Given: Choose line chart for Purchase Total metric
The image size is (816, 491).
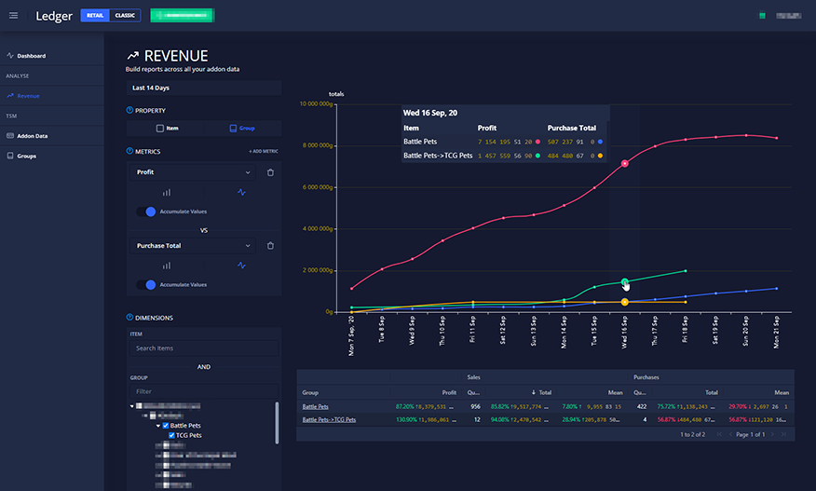Looking at the screenshot, I should click(x=241, y=265).
